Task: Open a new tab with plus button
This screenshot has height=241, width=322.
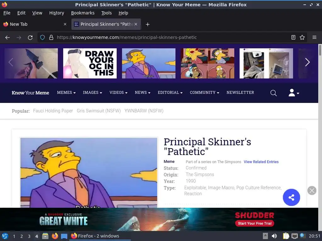Action: (x=147, y=24)
